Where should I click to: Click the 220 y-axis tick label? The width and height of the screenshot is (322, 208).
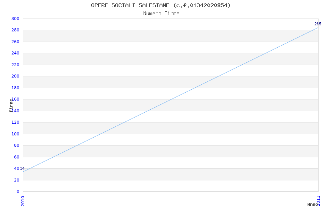16,65
